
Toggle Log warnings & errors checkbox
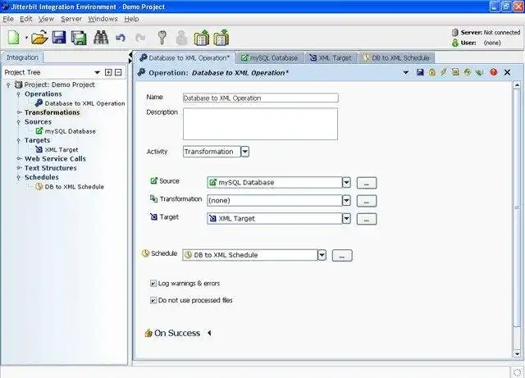pos(153,284)
